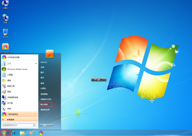Expand the 入门 submenu arrow

coord(36,64)
